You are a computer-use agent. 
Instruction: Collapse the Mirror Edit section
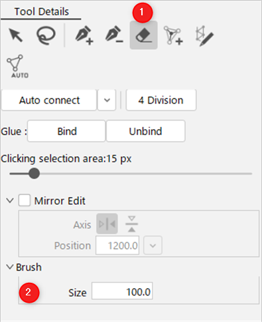(10, 200)
